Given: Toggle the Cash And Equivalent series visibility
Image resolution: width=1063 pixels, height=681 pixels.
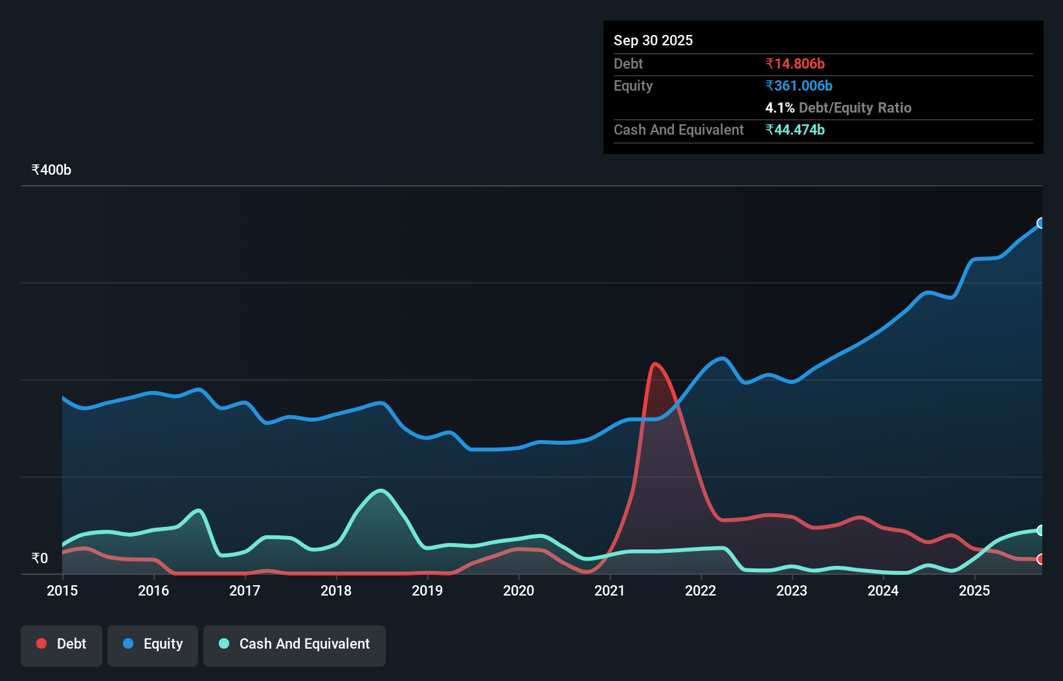Looking at the screenshot, I should (x=294, y=644).
